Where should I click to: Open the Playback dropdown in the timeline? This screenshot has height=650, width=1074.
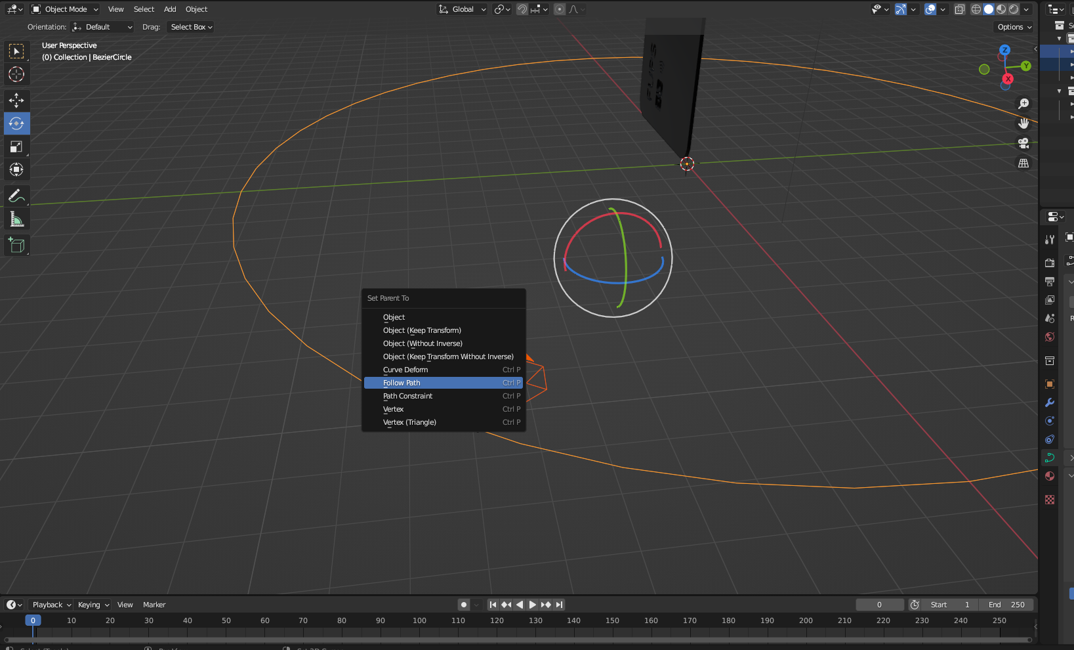click(51, 605)
